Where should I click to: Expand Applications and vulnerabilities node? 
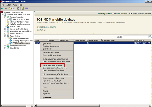click(x=5, y=31)
